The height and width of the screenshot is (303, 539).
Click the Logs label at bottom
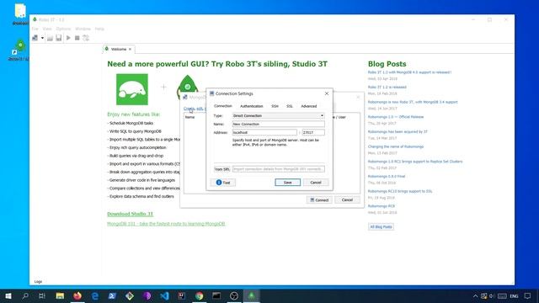[x=38, y=282]
